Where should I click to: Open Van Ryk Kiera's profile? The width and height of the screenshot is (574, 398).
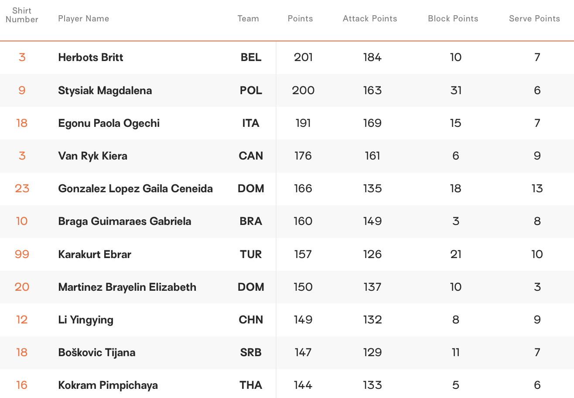click(x=93, y=156)
